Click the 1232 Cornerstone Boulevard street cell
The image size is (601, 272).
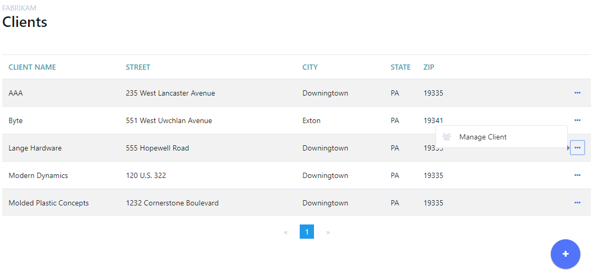[x=172, y=203]
